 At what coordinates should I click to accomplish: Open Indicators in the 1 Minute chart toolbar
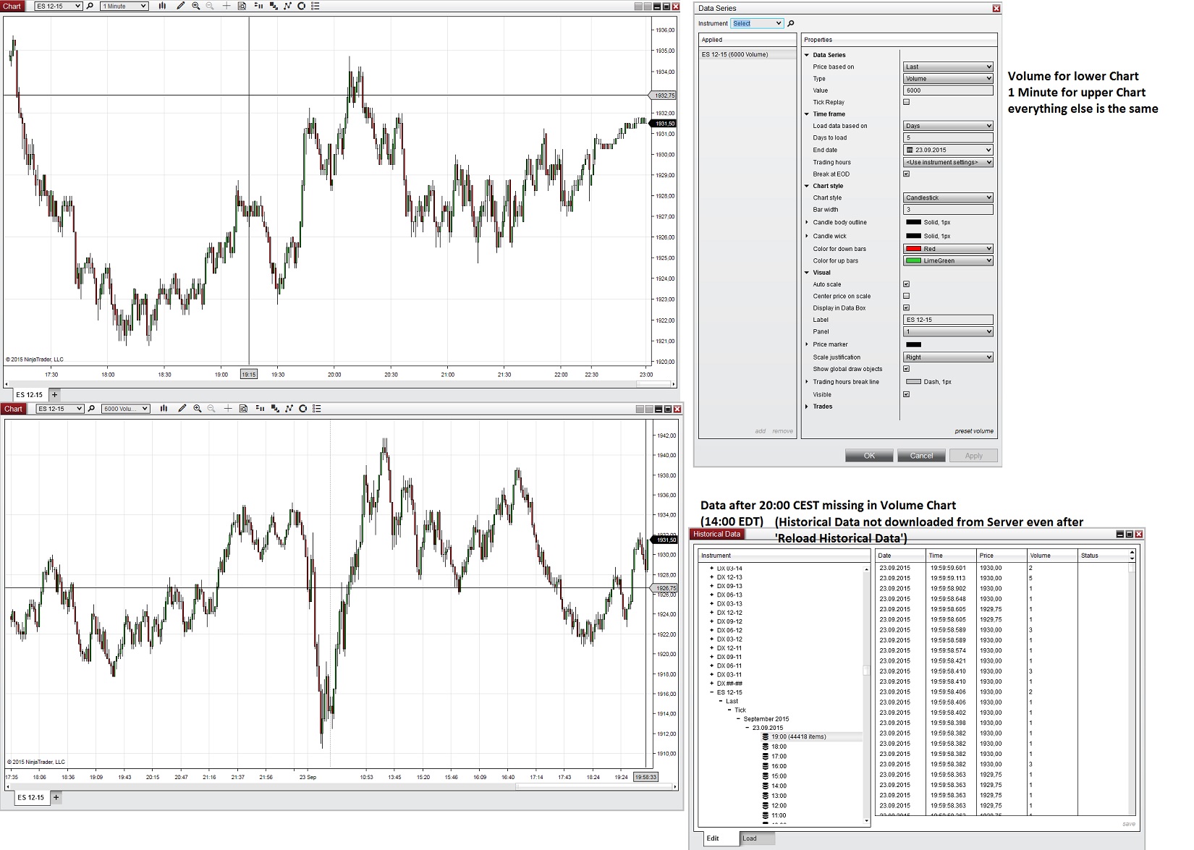click(287, 6)
